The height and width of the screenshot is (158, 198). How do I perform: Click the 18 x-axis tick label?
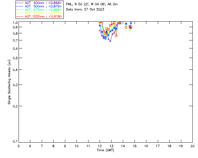tap(170, 146)
